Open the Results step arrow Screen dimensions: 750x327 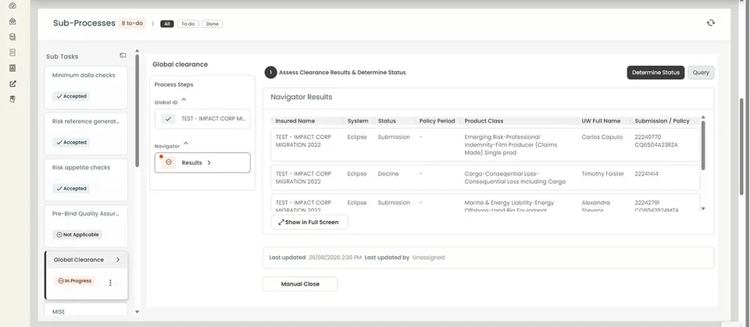209,162
